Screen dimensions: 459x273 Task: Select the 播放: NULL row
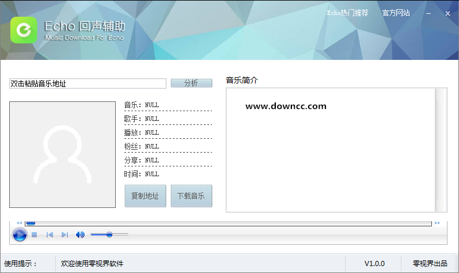(168, 132)
